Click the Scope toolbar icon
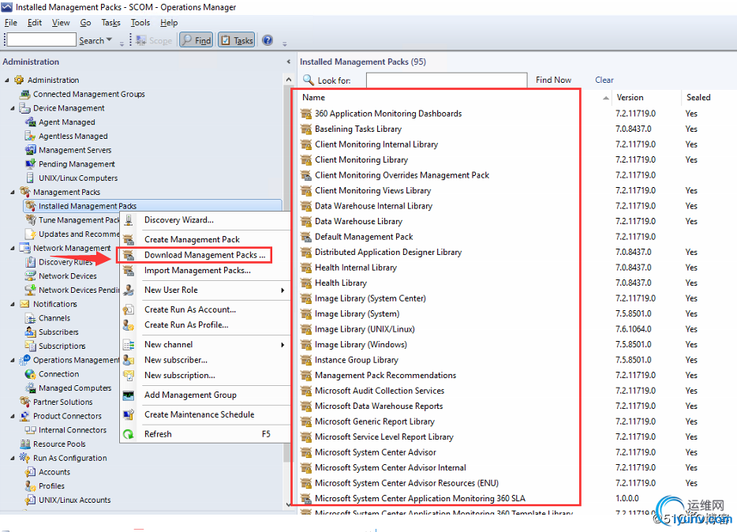Image resolution: width=737 pixels, height=532 pixels. coord(140,40)
